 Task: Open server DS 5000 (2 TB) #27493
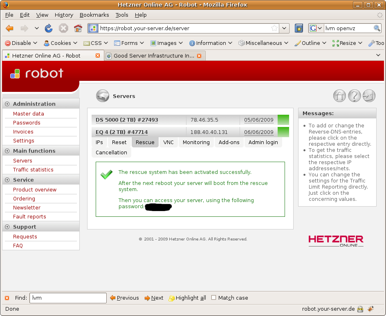127,120
